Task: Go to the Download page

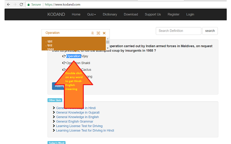Action: [x=131, y=14]
